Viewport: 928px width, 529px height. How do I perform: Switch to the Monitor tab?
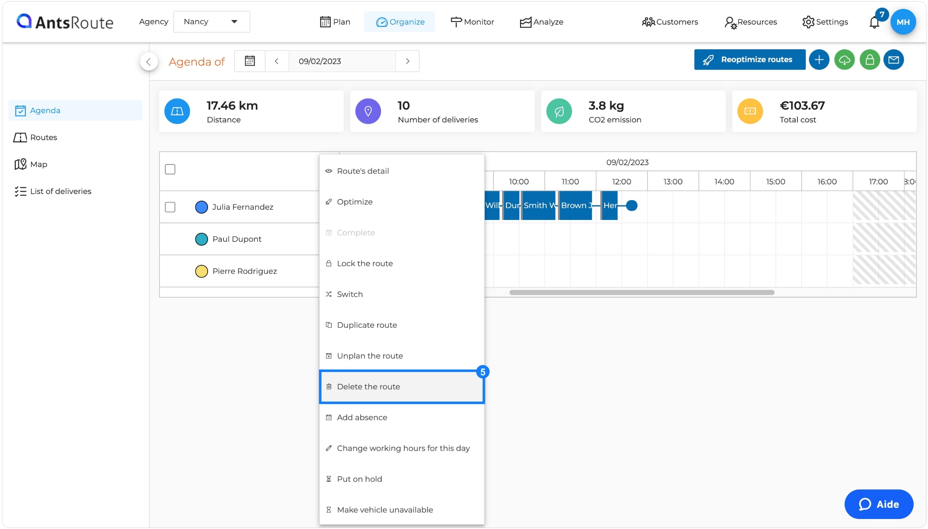tap(472, 22)
